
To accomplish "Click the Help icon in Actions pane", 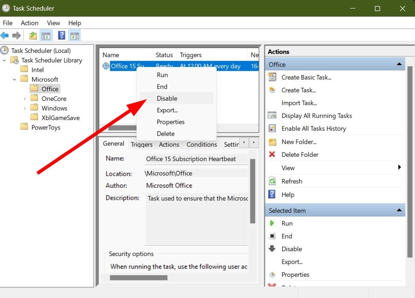I will [x=272, y=194].
